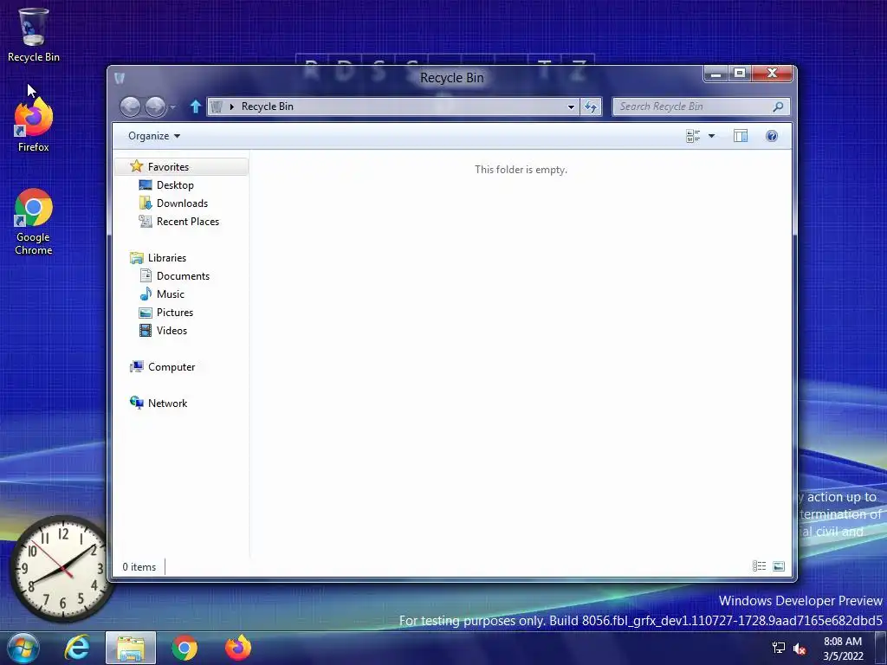Go forward with the Explorer forward arrow
Screen dimensions: 887x665
tap(155, 107)
